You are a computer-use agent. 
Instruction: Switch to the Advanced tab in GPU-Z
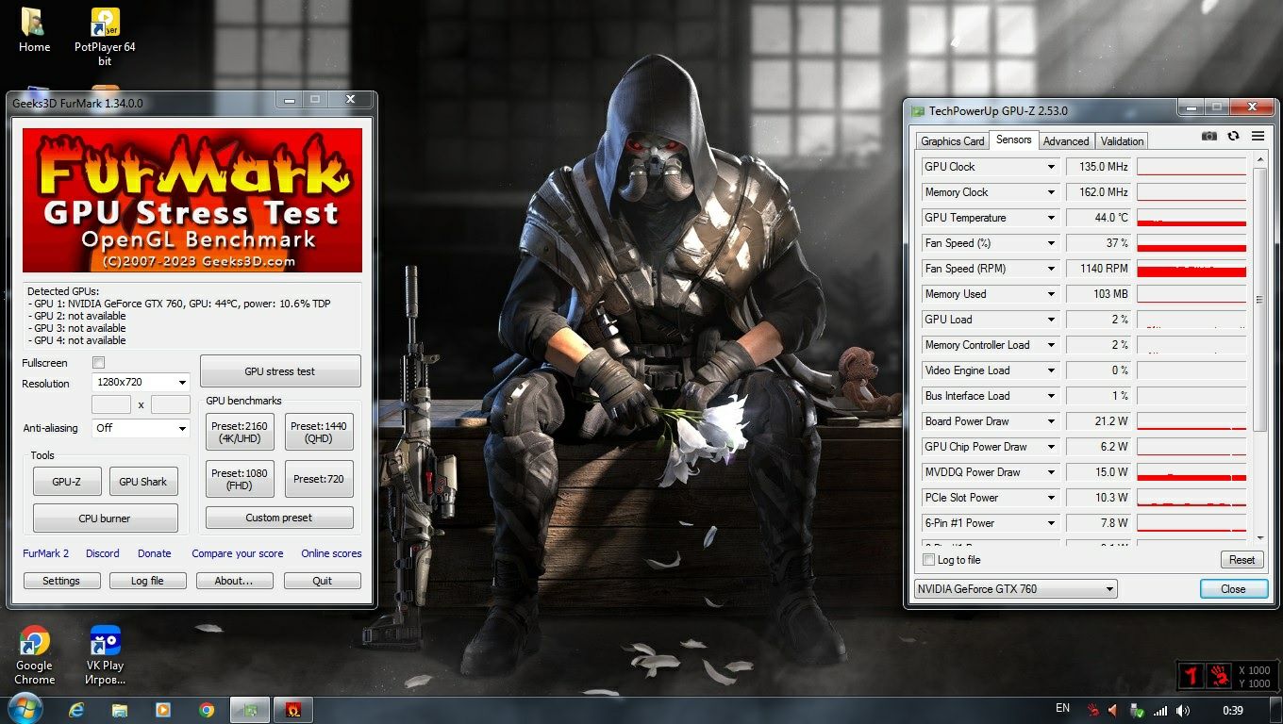[1066, 141]
